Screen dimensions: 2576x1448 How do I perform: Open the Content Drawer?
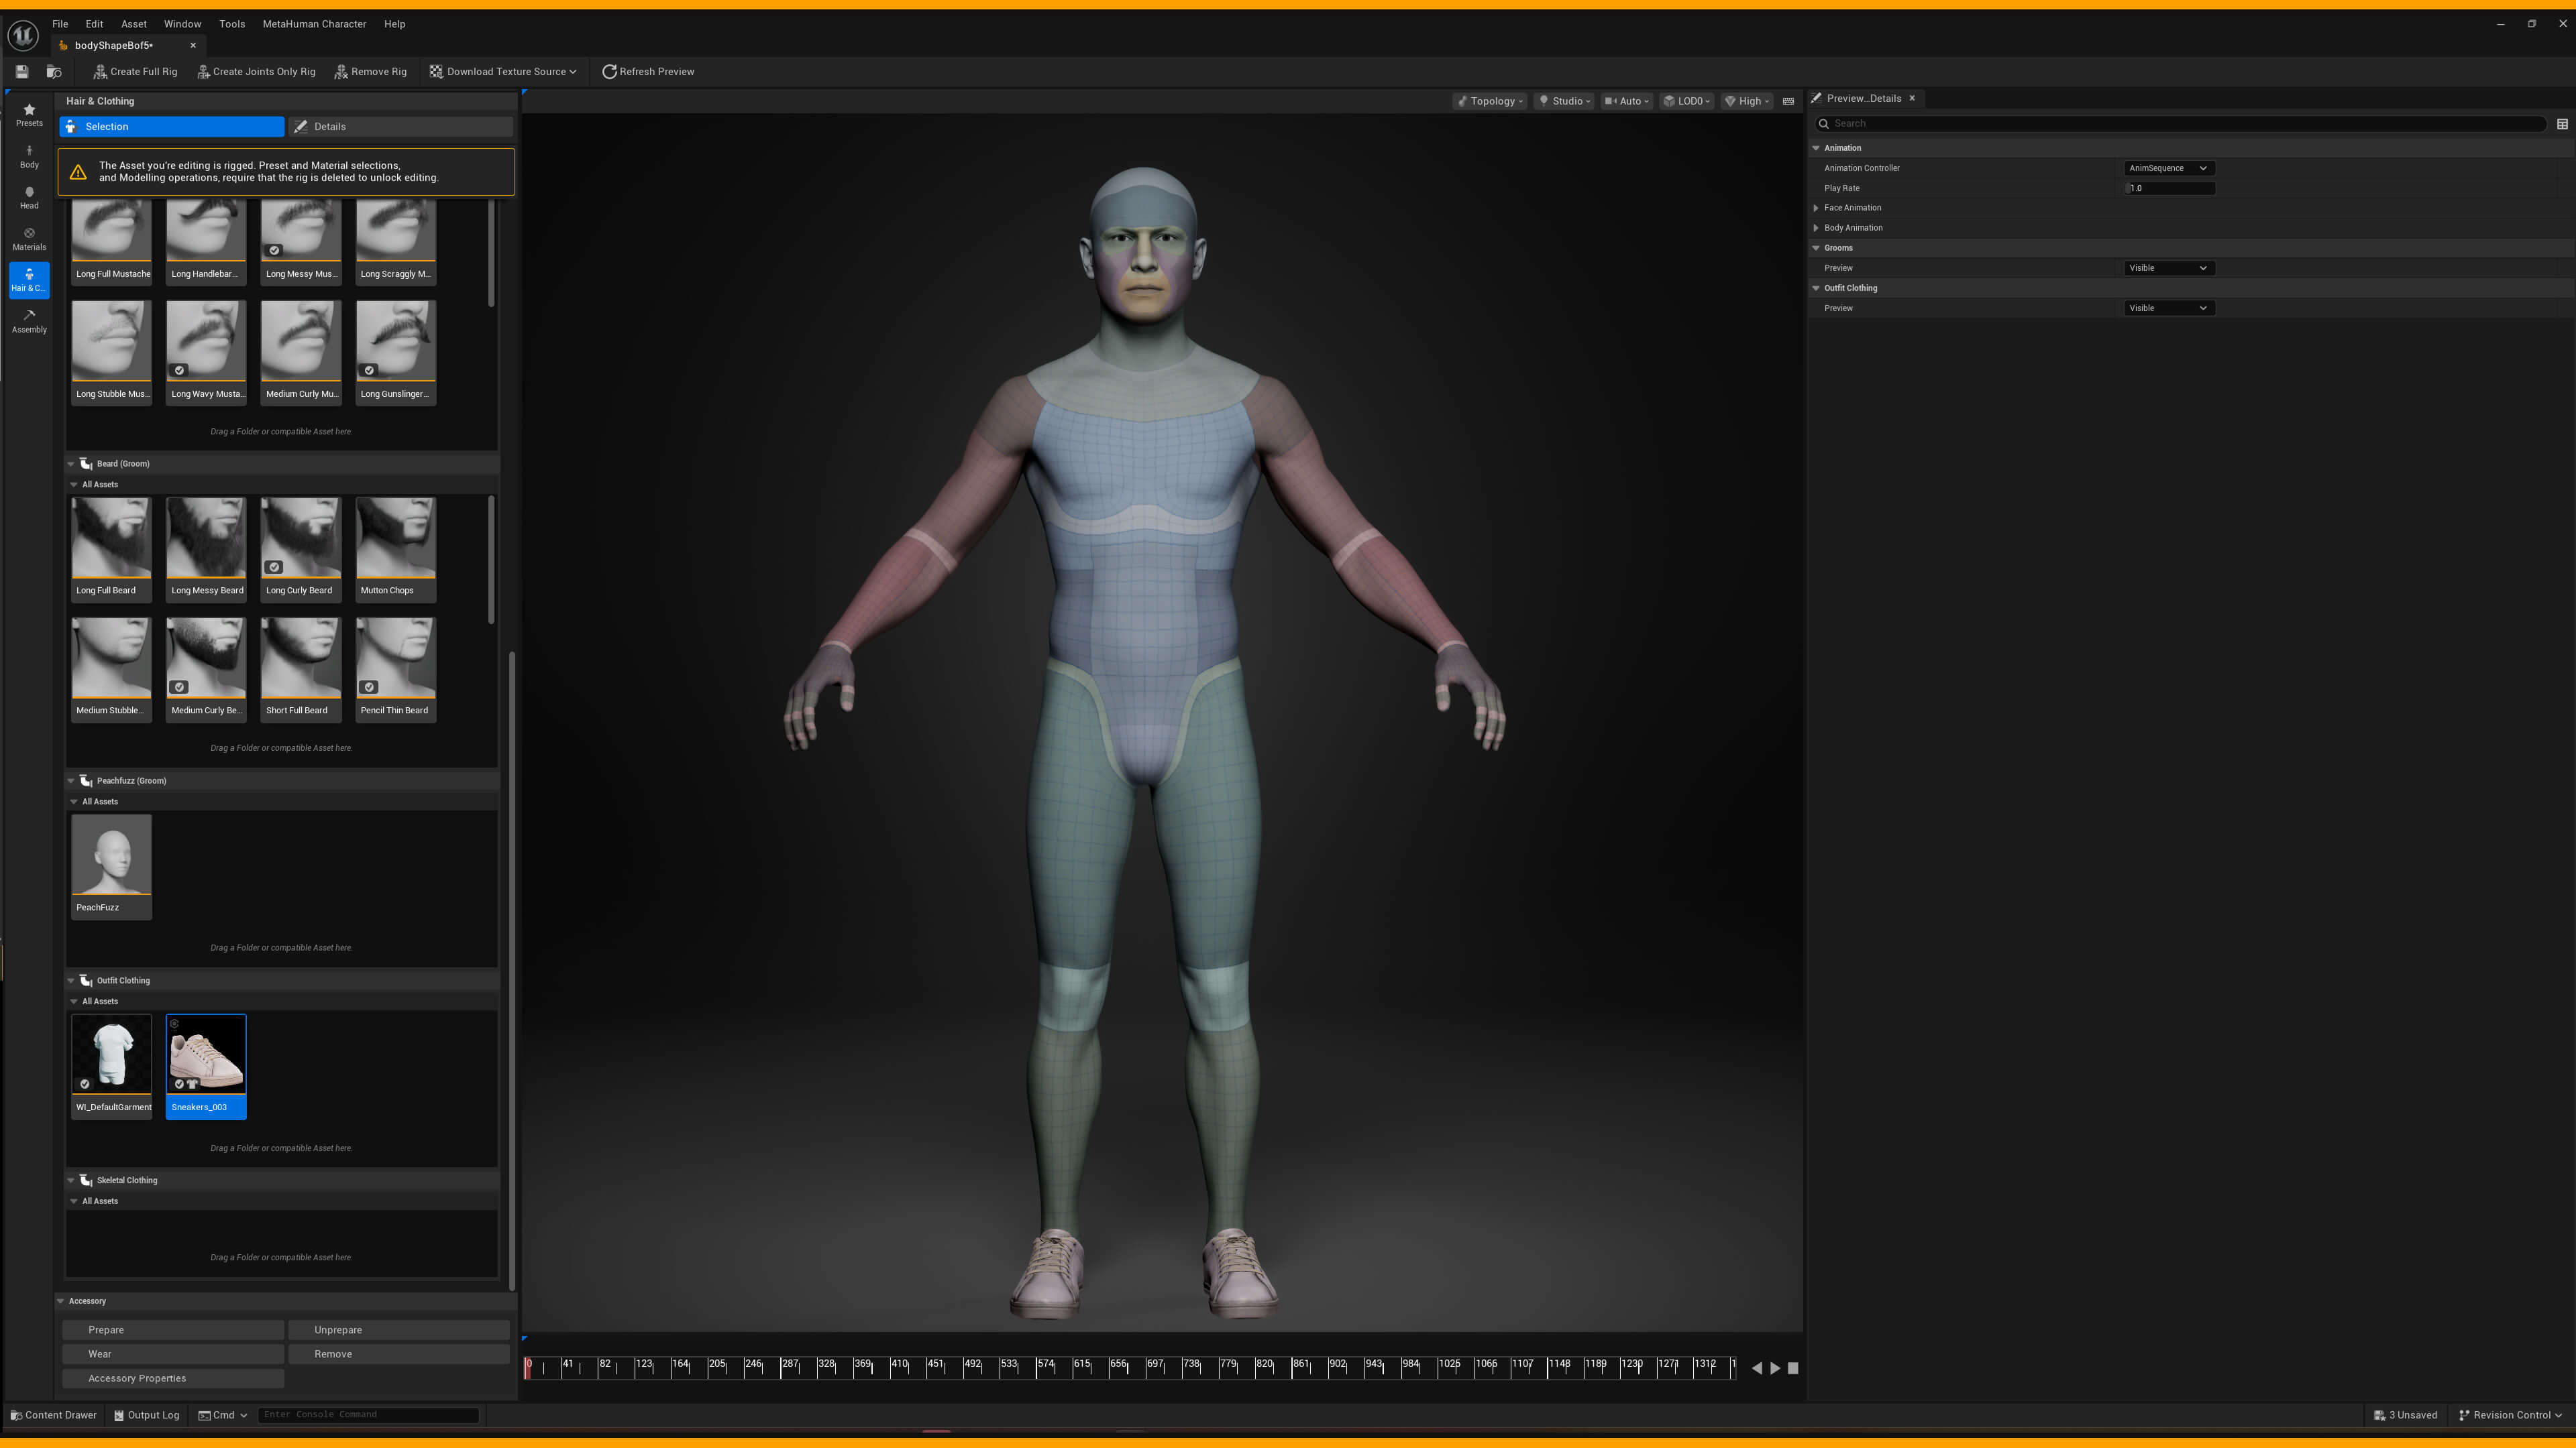pos(53,1415)
